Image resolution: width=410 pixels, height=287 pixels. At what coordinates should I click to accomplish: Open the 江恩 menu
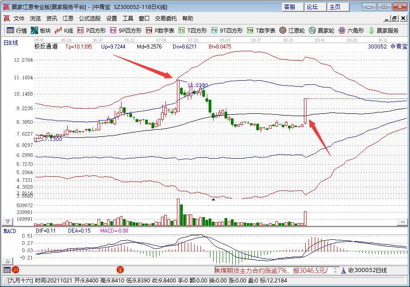(68, 19)
